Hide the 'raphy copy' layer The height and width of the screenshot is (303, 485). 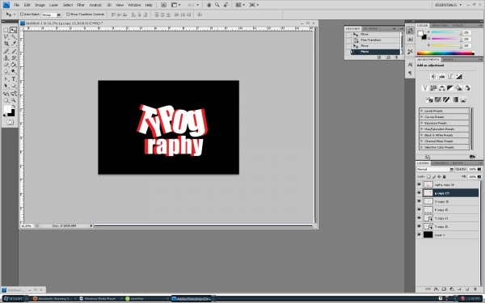point(419,184)
